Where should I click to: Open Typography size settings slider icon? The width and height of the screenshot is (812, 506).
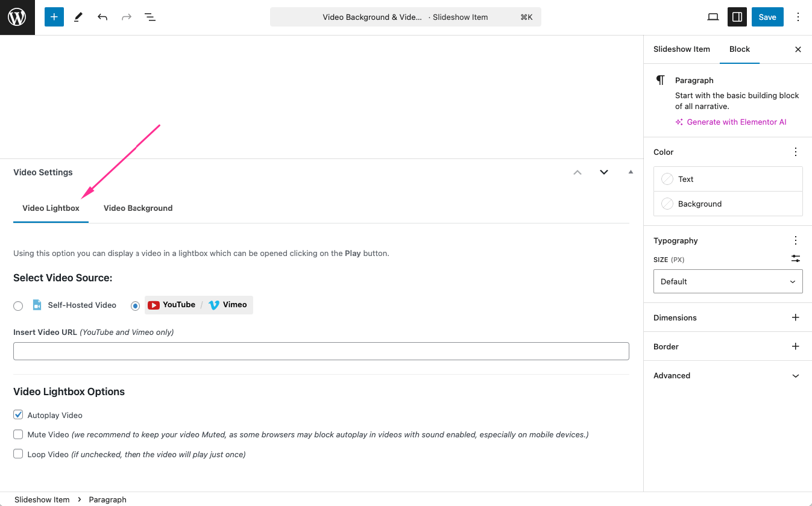796,258
